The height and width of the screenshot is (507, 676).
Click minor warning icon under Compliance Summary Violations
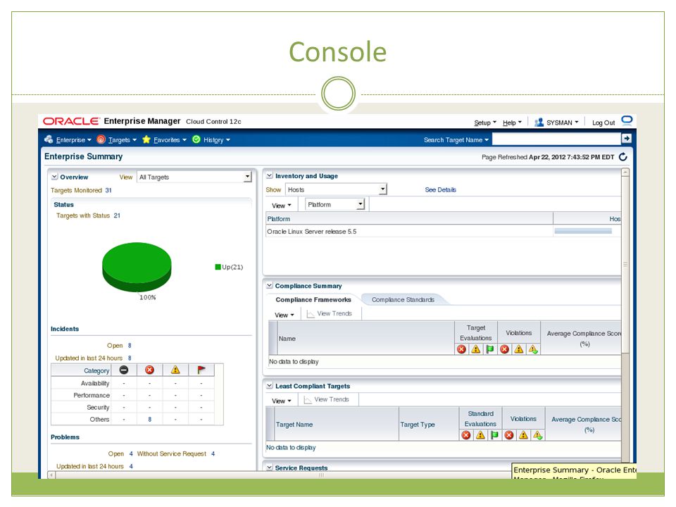click(x=533, y=349)
